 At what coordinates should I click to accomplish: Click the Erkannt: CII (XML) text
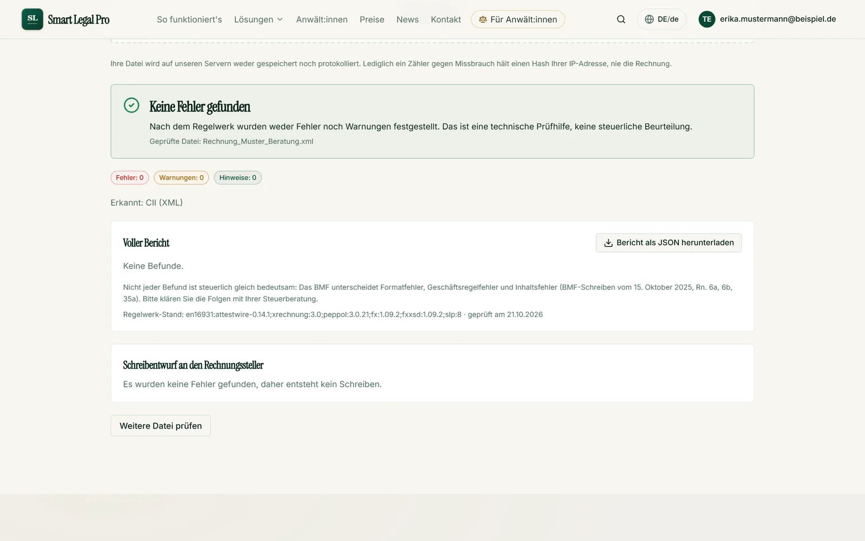147,202
